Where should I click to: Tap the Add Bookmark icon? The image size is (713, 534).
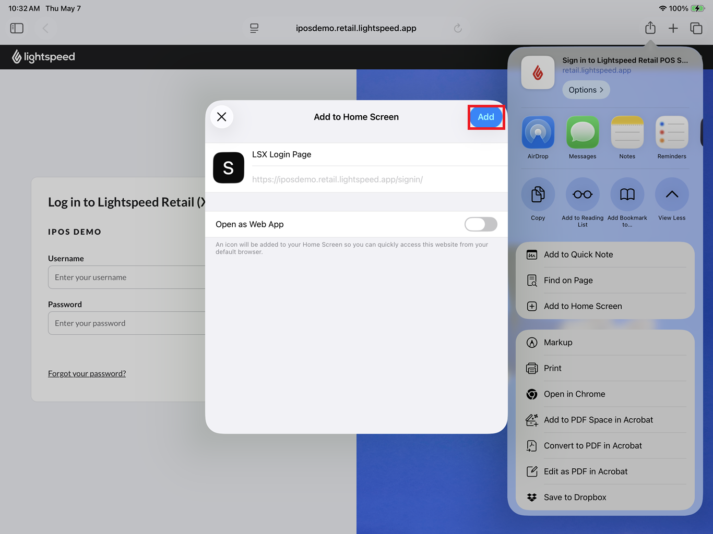(x=627, y=195)
